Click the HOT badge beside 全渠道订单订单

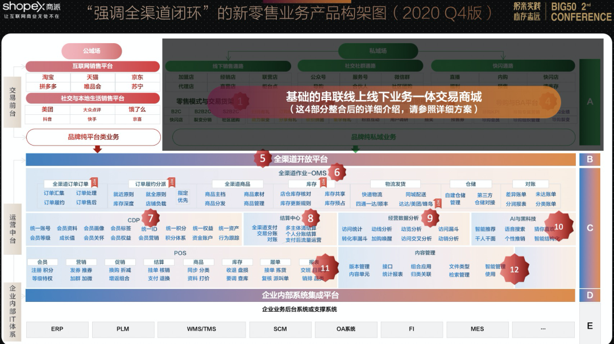coord(94,182)
